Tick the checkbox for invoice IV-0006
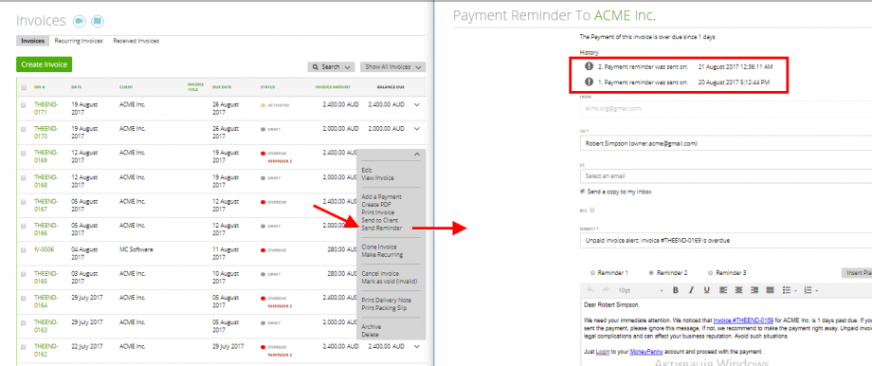This screenshot has height=366, width=872. click(24, 249)
